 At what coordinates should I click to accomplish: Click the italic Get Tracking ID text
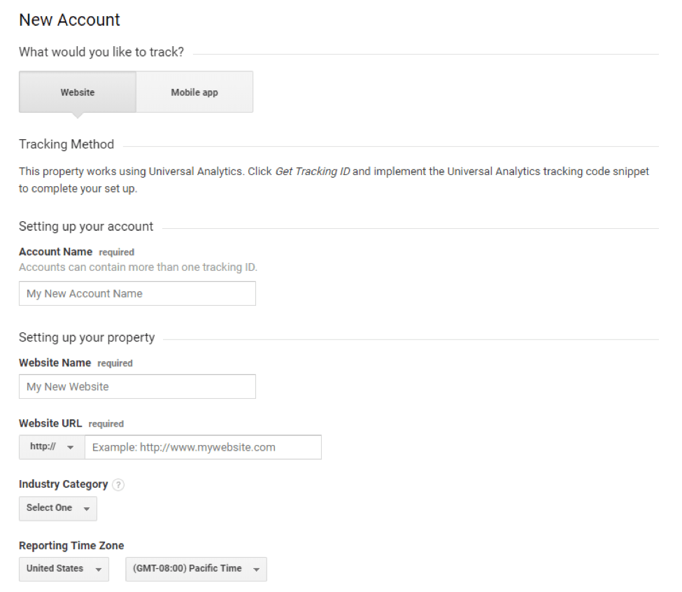[x=312, y=171]
